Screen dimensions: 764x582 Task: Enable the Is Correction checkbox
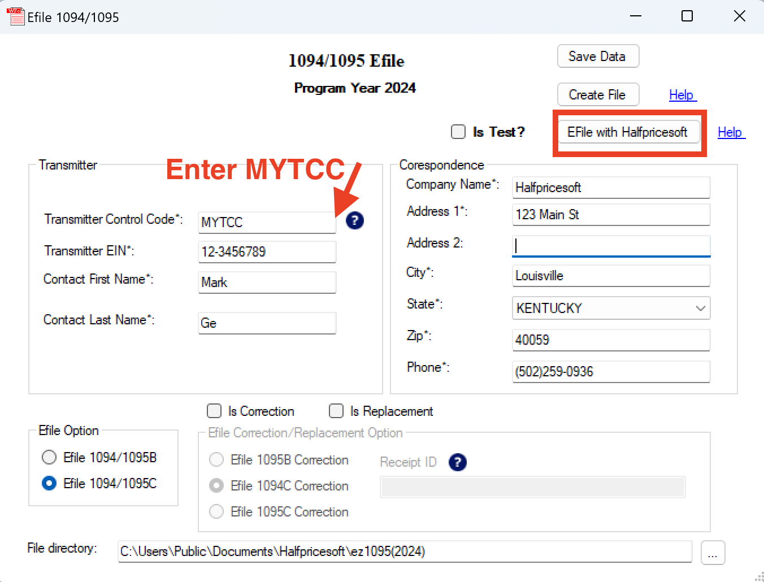coord(214,411)
